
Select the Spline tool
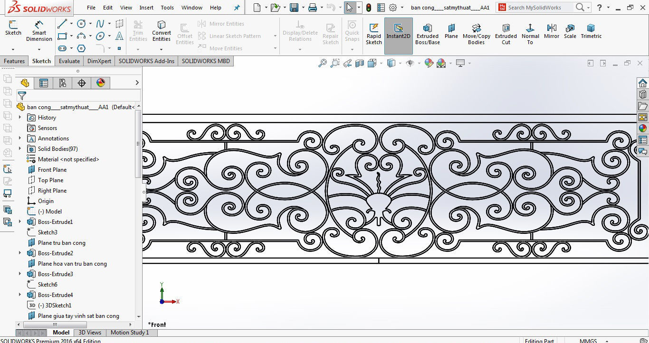pyautogui.click(x=100, y=24)
